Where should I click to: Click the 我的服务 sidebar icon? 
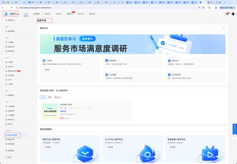point(6,144)
